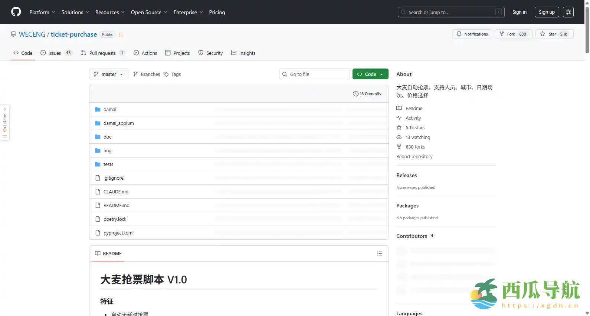Expand the master branch dropdown
The image size is (590, 316).
click(x=108, y=74)
